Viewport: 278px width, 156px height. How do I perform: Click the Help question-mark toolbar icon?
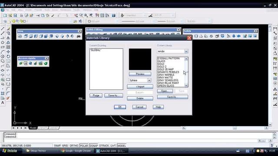point(114,16)
